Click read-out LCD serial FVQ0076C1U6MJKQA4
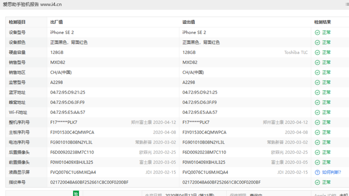 (x=205, y=172)
